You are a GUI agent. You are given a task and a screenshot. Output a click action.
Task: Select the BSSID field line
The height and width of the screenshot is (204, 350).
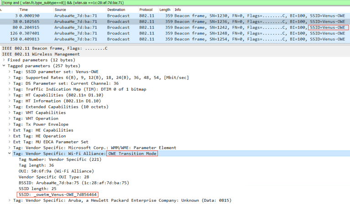73,183
